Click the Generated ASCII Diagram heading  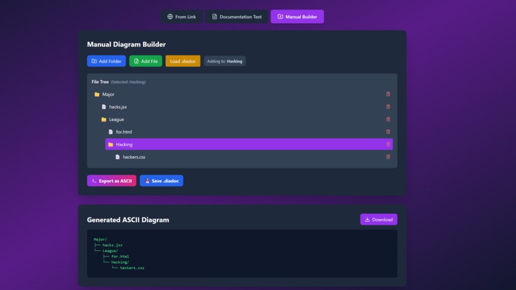tap(128, 220)
